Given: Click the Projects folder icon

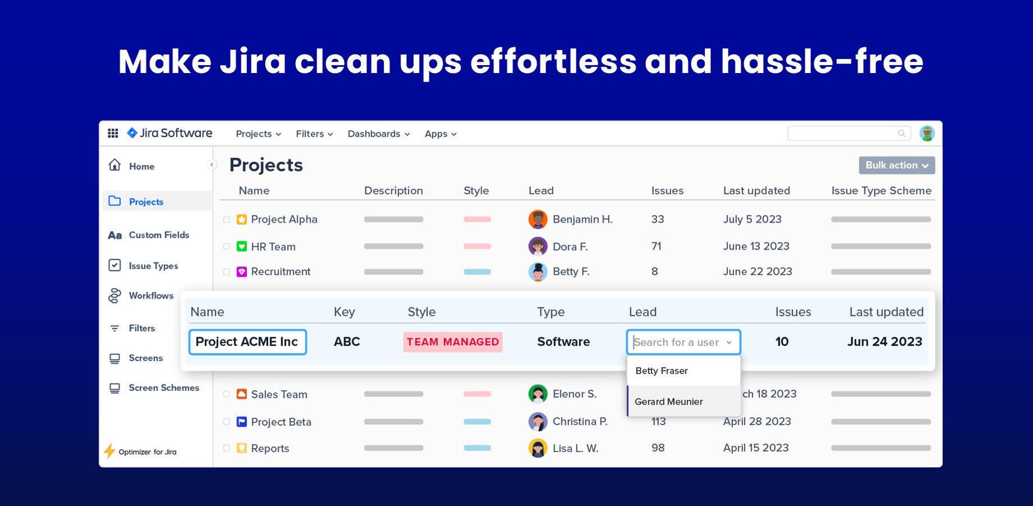Looking at the screenshot, I should click(x=115, y=201).
